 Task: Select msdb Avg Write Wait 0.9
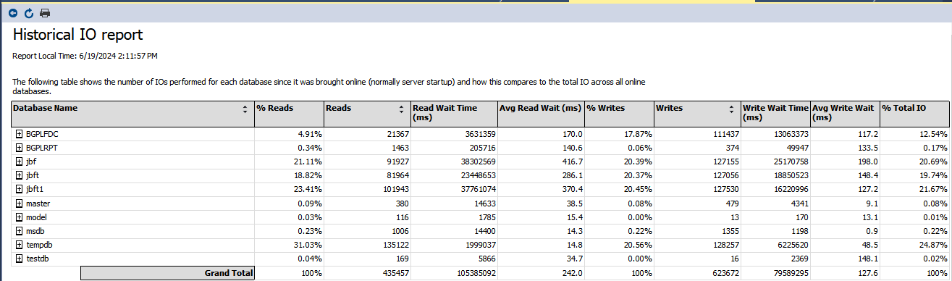[x=872, y=232]
